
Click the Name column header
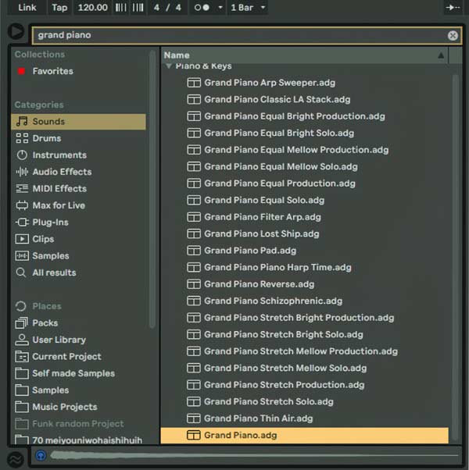pyautogui.click(x=305, y=55)
